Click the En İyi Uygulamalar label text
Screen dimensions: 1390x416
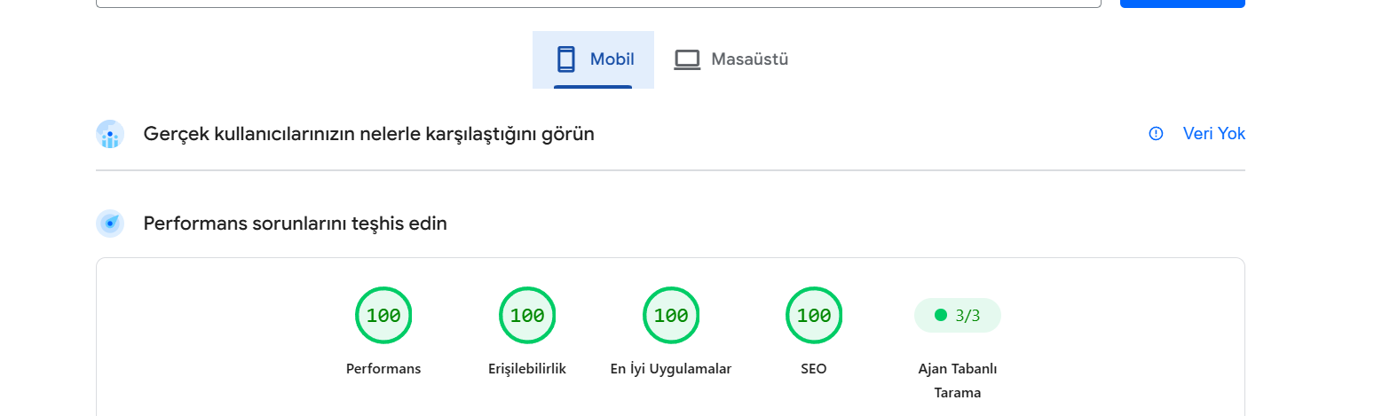[671, 369]
